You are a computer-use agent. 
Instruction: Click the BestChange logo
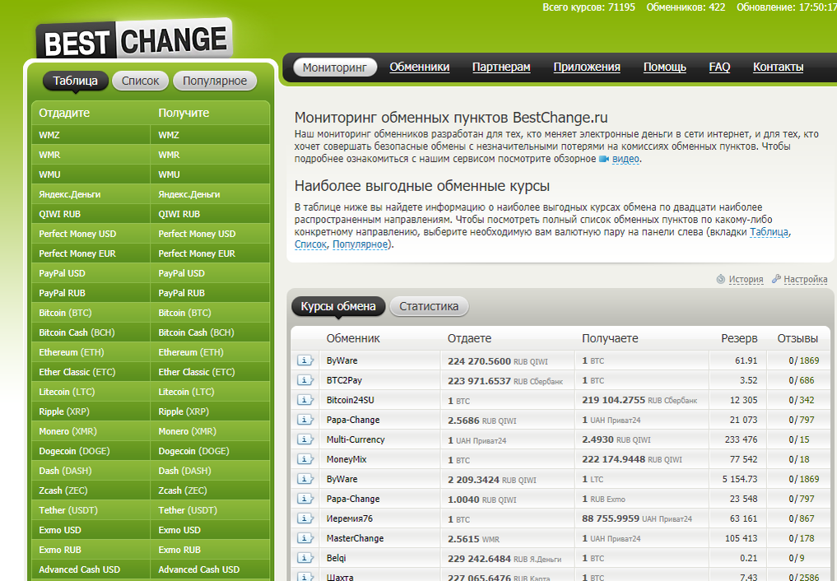point(134,40)
